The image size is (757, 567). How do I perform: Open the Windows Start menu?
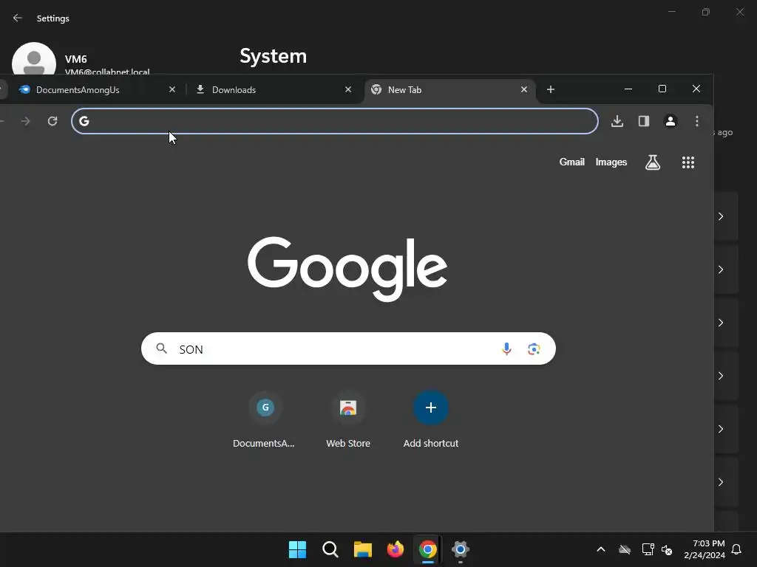click(x=297, y=549)
